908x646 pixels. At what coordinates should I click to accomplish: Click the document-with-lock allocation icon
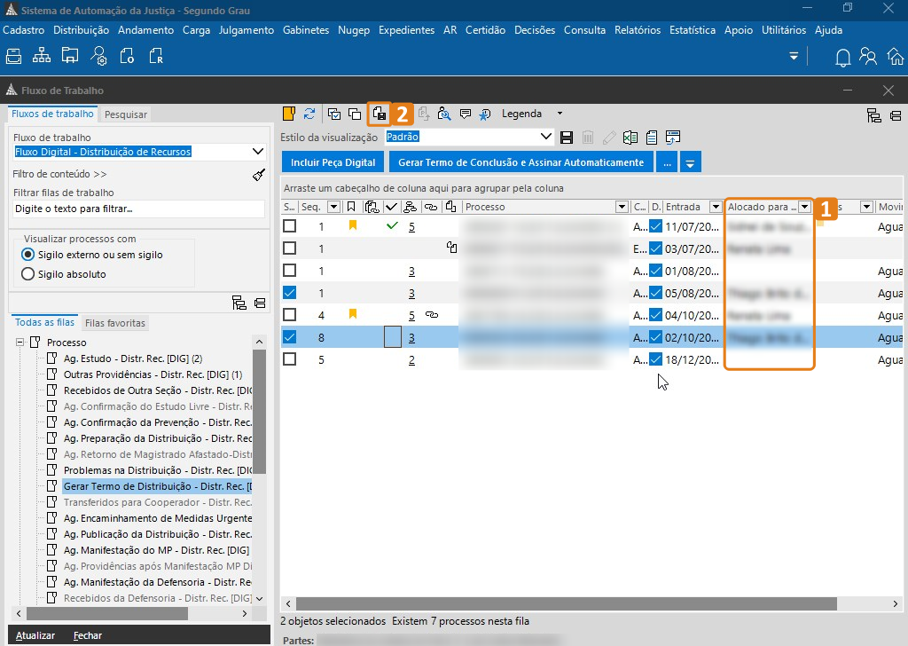380,114
